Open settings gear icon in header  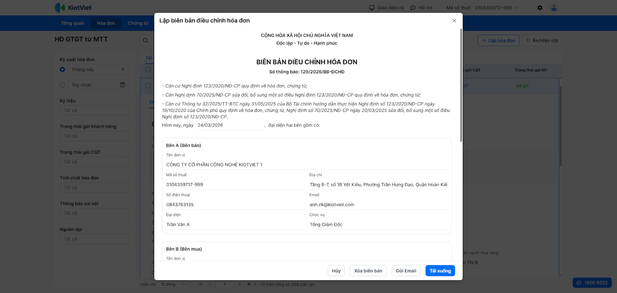click(540, 8)
